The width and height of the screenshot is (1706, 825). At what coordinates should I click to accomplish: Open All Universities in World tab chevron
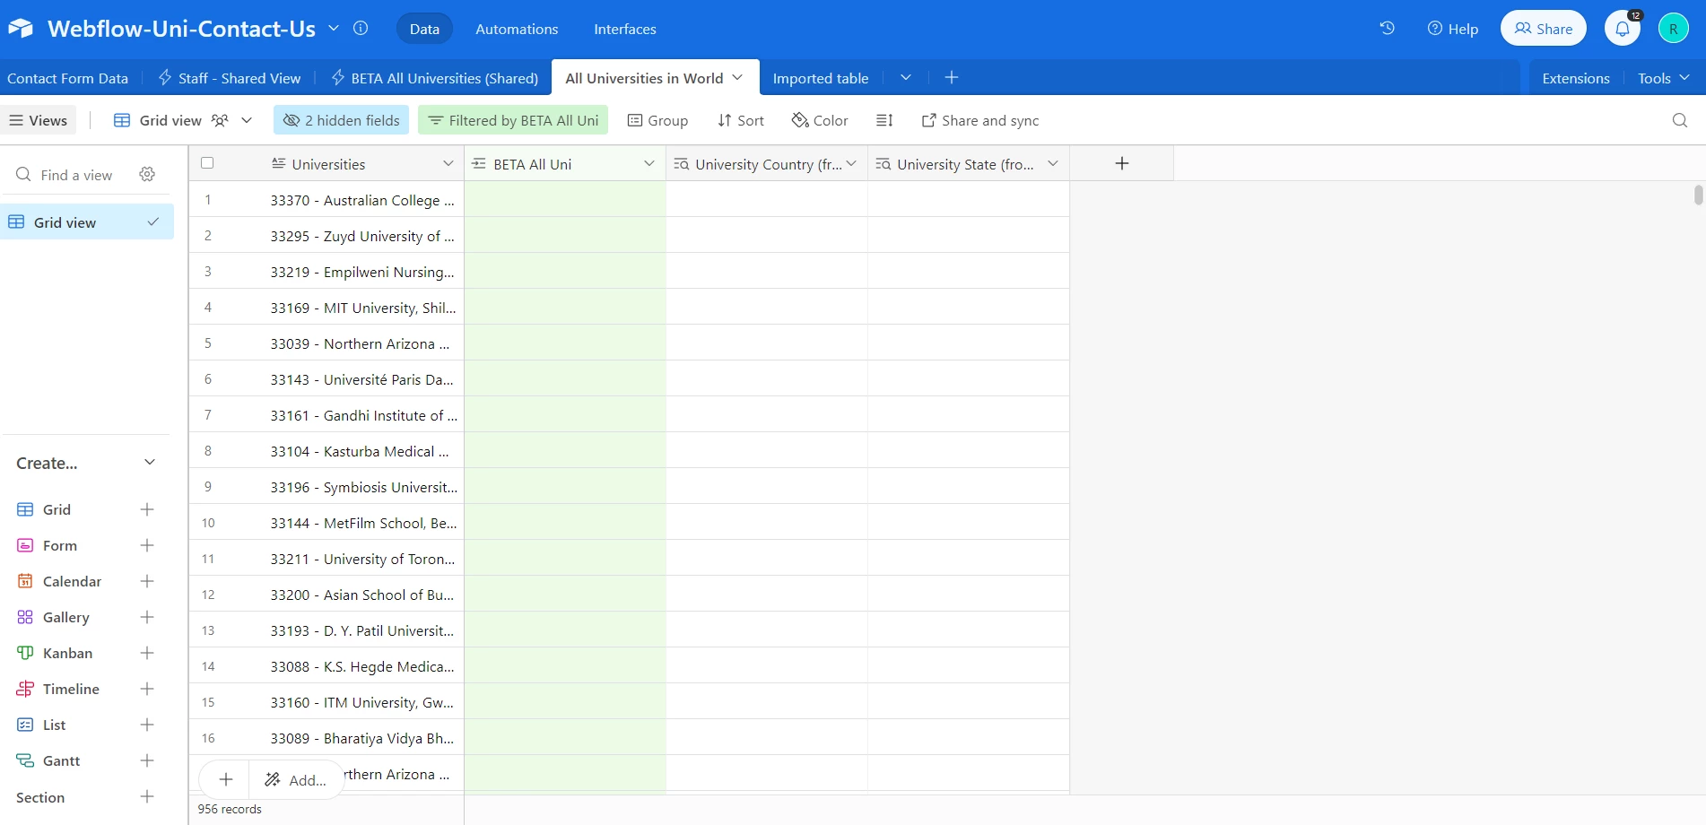(x=737, y=77)
